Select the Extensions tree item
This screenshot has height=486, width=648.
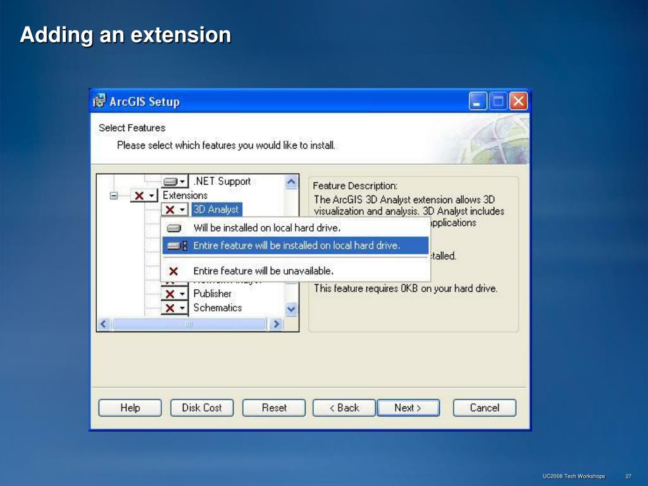tap(185, 196)
